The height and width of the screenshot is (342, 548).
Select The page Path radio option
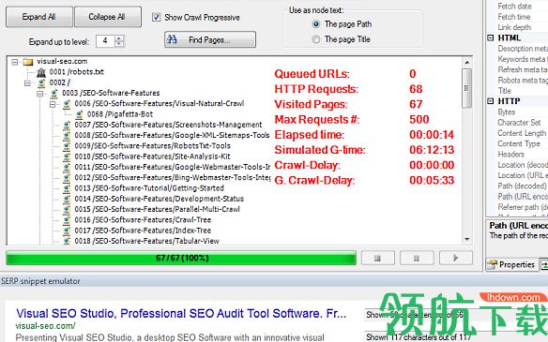tap(316, 24)
